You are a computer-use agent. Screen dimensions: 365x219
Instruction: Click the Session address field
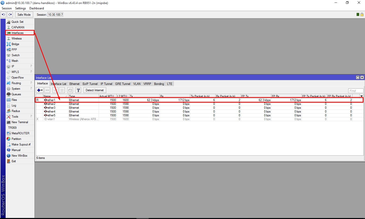coord(55,14)
